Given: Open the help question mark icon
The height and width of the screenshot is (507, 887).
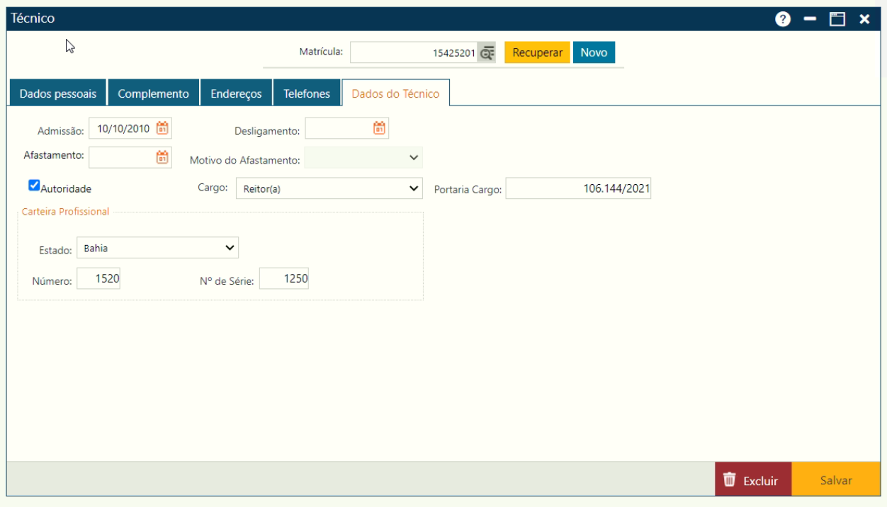Looking at the screenshot, I should 783,19.
